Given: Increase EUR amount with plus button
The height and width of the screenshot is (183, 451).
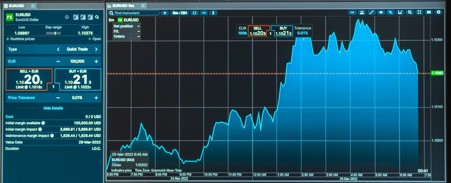Looking at the screenshot, I should (96, 61).
